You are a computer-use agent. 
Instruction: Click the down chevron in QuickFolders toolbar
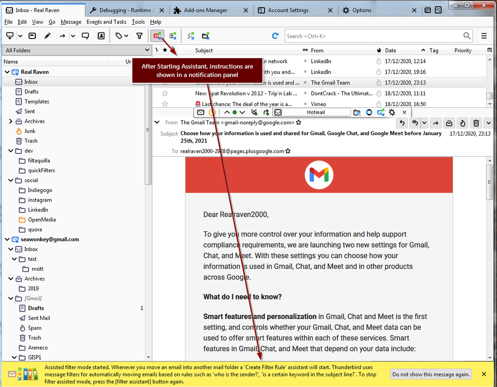click(x=242, y=112)
